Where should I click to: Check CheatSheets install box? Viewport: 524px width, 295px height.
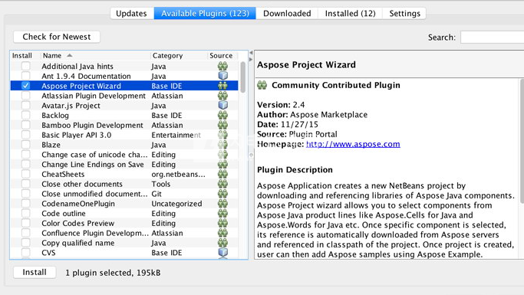(x=26, y=174)
